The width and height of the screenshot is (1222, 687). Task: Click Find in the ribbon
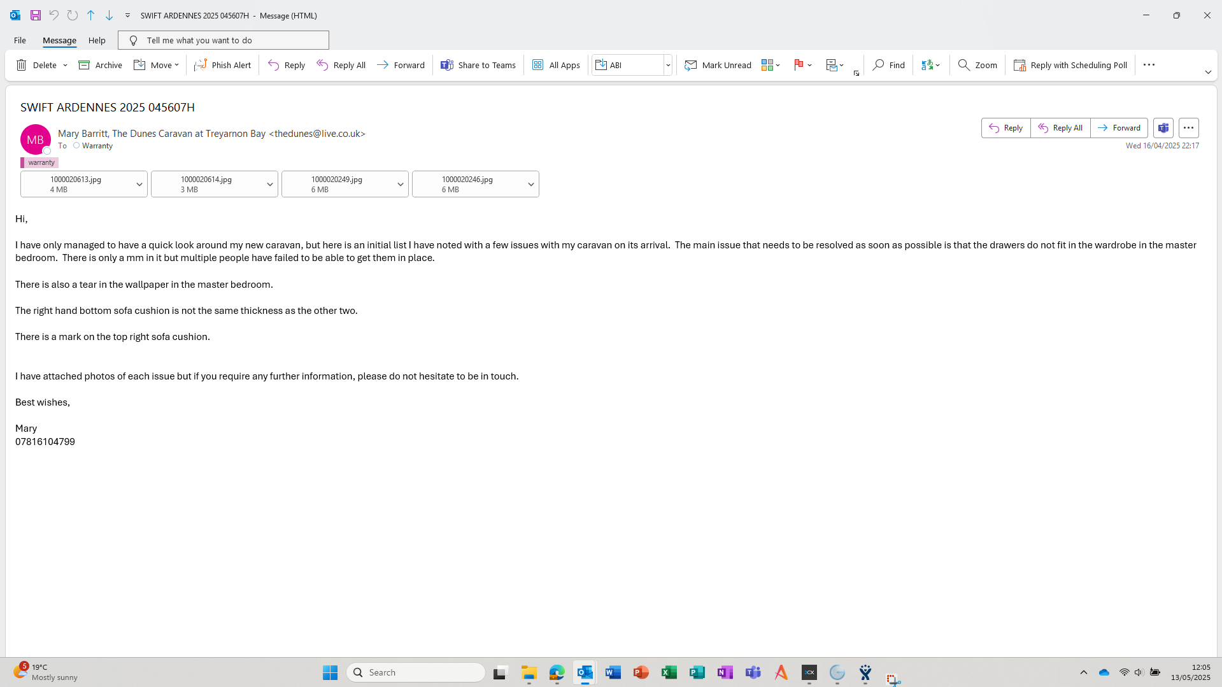[888, 65]
